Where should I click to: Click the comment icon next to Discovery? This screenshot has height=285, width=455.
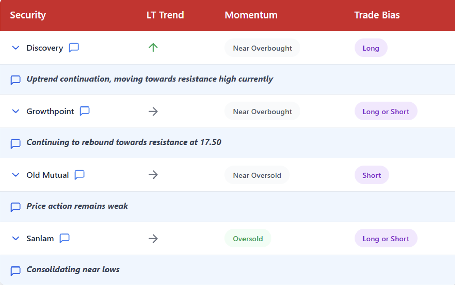[x=74, y=47]
